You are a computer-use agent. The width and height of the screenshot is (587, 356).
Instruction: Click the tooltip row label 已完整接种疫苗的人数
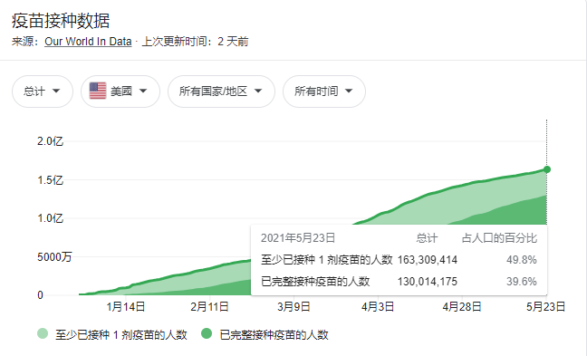[x=315, y=282]
